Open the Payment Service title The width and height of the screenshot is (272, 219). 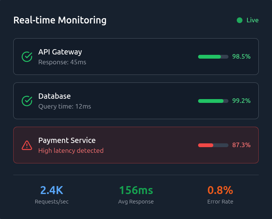pyautogui.click(x=67, y=140)
